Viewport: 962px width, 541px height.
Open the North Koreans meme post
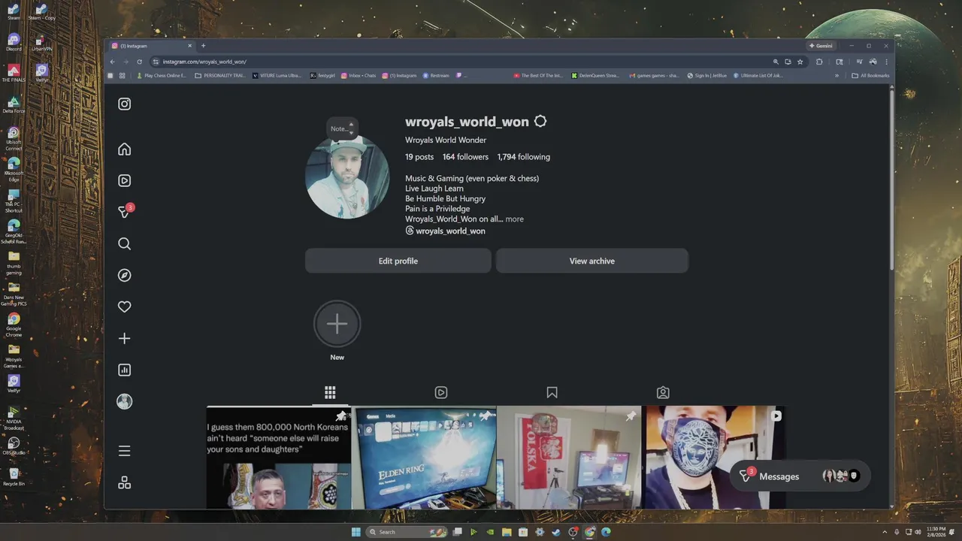(278, 458)
